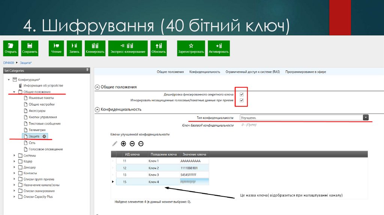Expand Списки групп приема folder

[14, 179]
